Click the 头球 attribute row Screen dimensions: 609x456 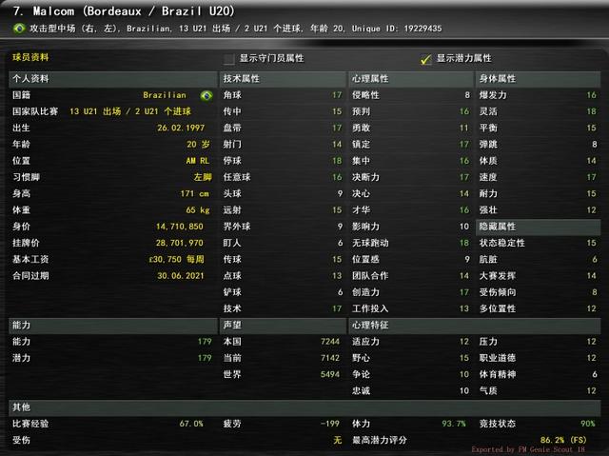pos(283,194)
